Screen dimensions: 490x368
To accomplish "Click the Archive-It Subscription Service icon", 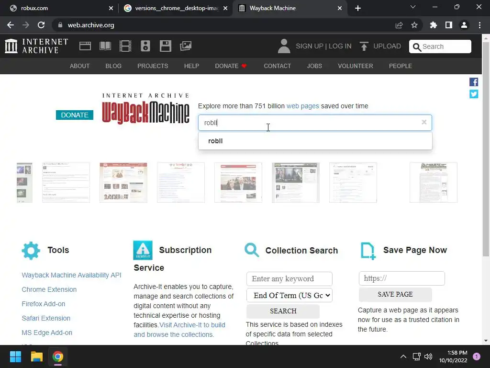I will [143, 250].
